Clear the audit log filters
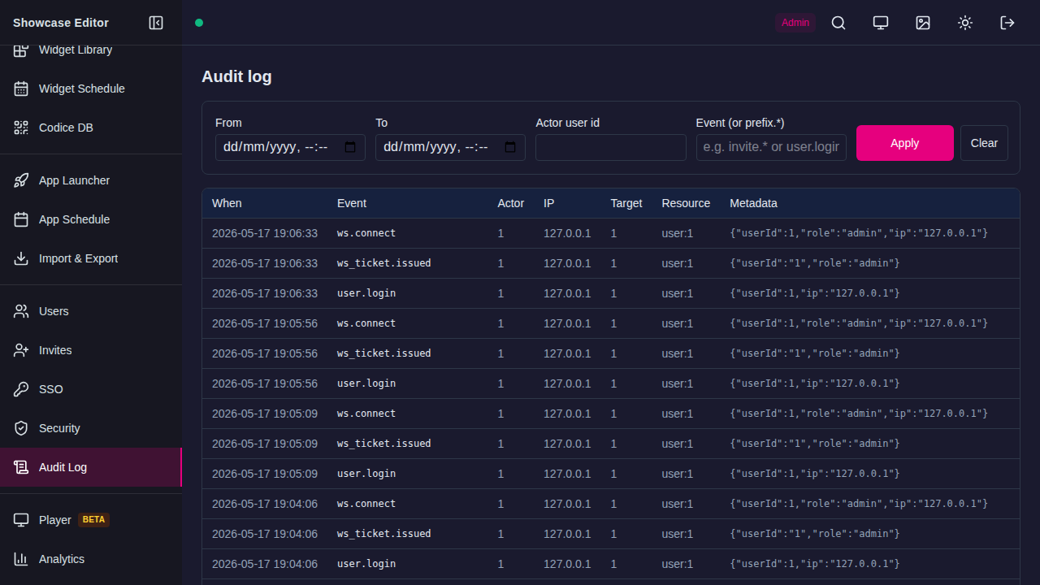Image resolution: width=1040 pixels, height=585 pixels. tap(984, 143)
